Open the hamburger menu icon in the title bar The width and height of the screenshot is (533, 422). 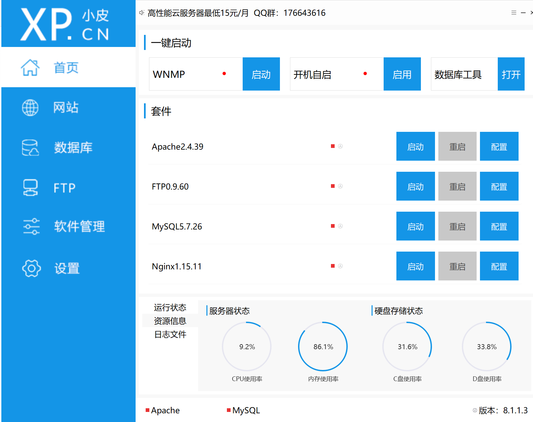coord(514,13)
